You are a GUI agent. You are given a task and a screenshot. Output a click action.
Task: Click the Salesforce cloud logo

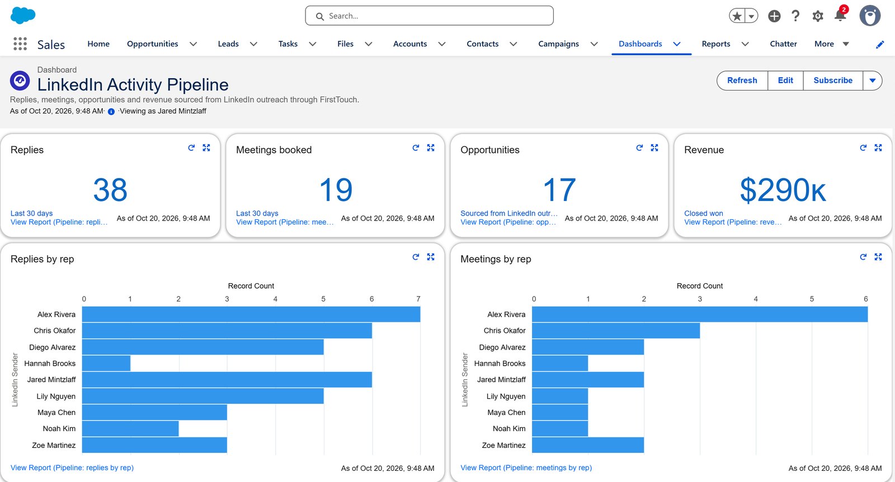click(23, 16)
